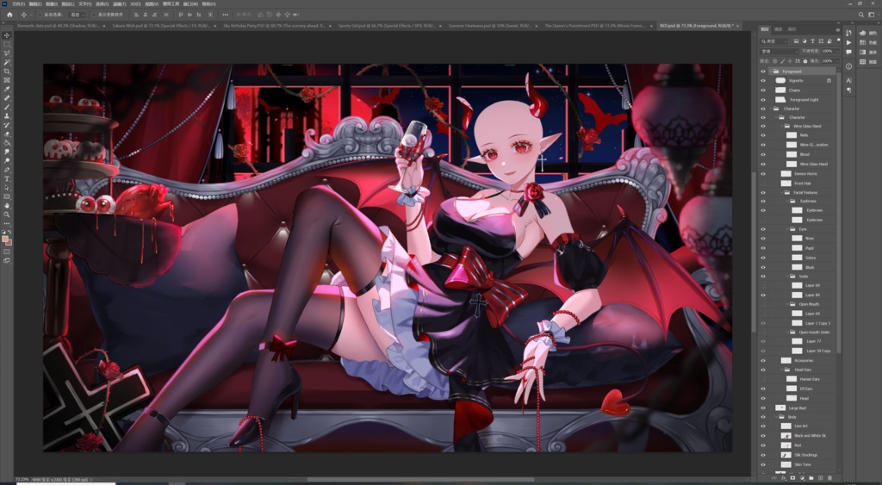Select the Horizontal Type tool

click(x=7, y=179)
